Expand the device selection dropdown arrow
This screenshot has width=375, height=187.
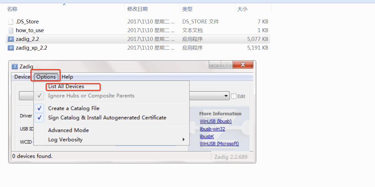[x=226, y=96]
